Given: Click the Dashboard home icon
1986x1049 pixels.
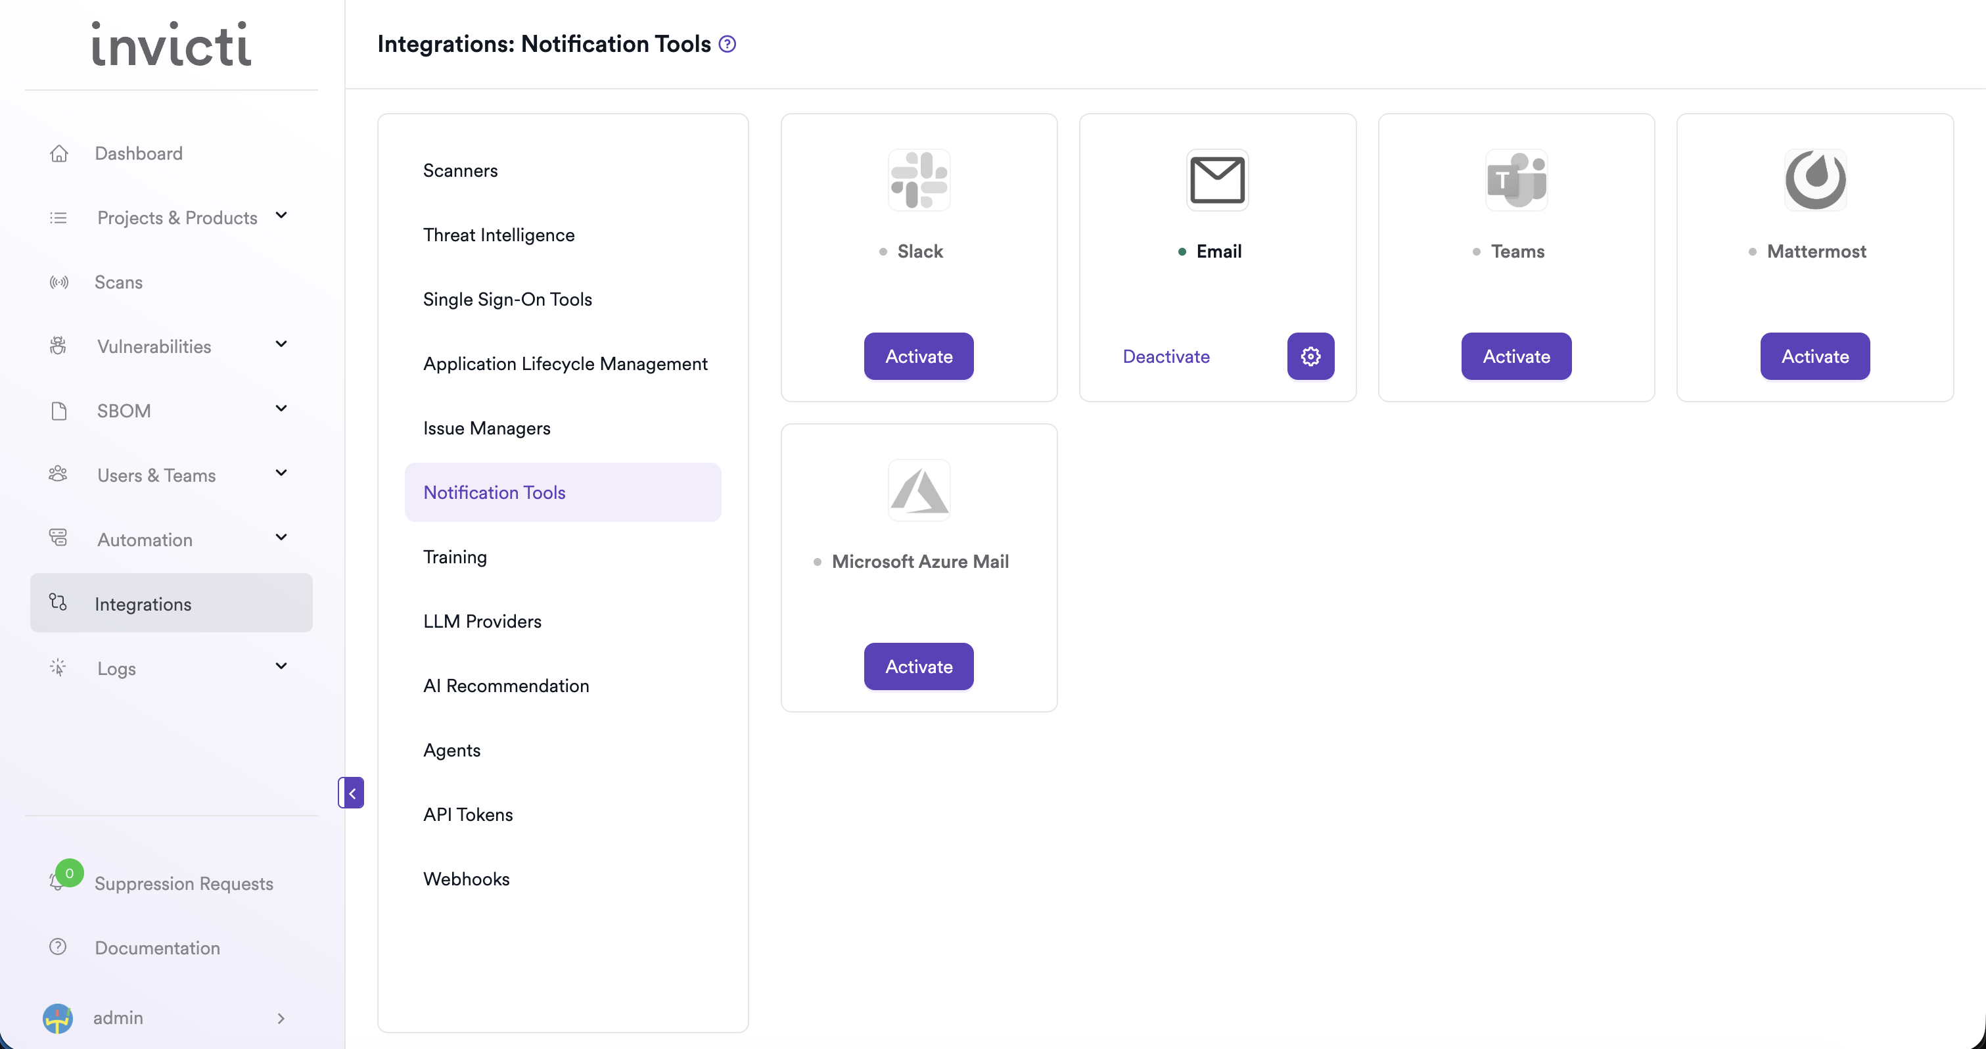Looking at the screenshot, I should tap(58, 152).
